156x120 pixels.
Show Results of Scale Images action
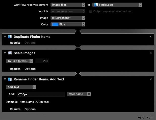pyautogui.click(x=15, y=69)
